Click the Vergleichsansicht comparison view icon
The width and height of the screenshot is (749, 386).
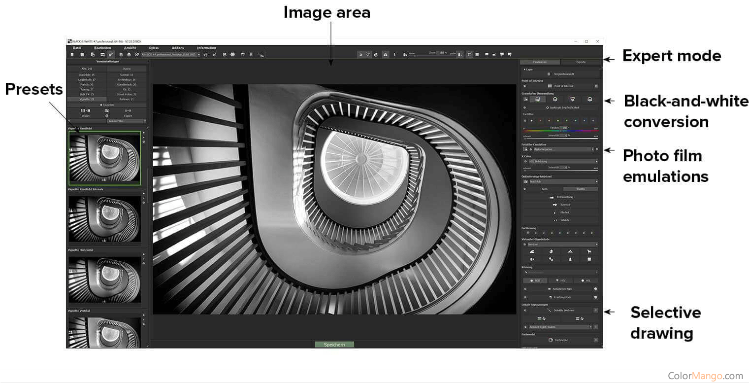coord(549,74)
